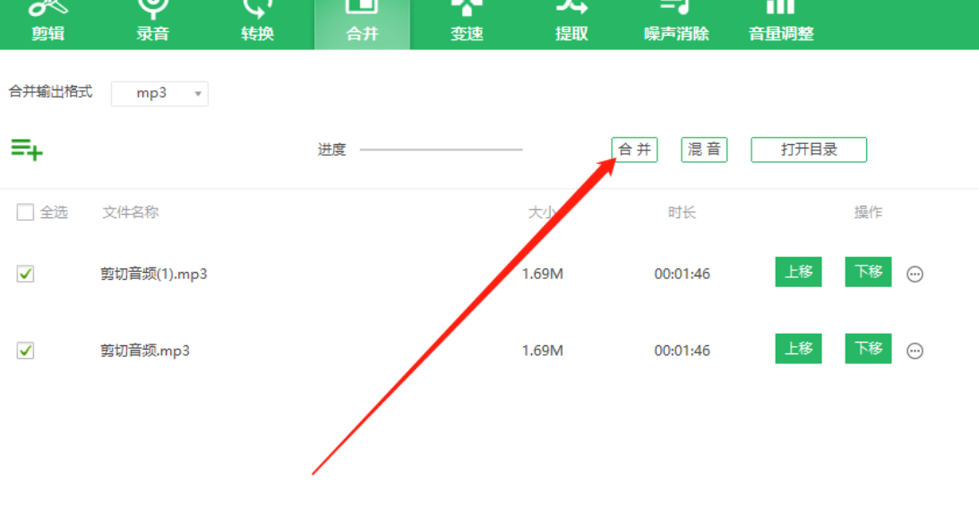Click duration 00:01:46 of 剪切音频(1).mp3
The height and width of the screenshot is (509, 979).
point(683,274)
